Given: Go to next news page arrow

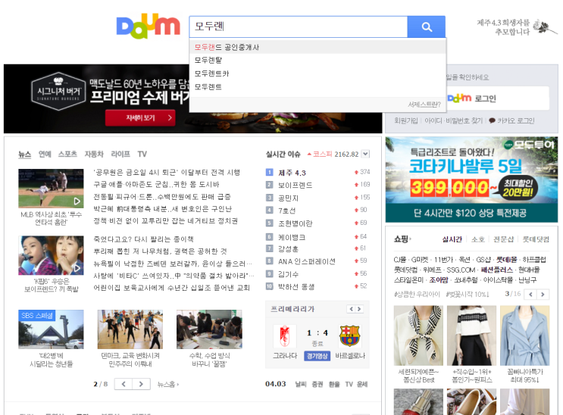Looking at the screenshot, I should click(141, 384).
